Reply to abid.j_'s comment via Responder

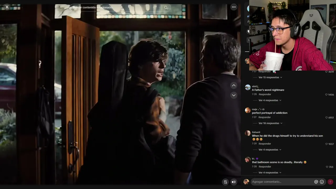(x=265, y=94)
